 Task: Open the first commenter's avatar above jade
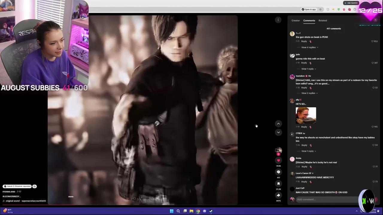[x=292, y=34]
